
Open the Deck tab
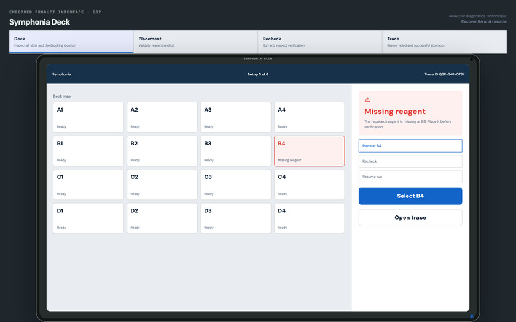[71, 42]
